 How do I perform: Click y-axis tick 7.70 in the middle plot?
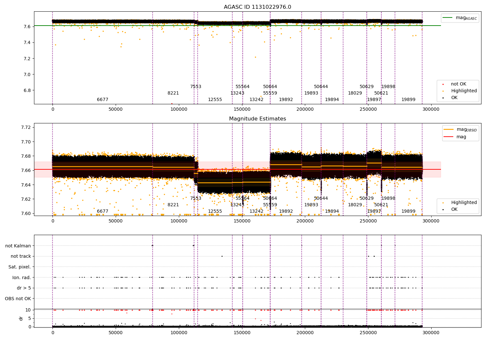pos(26,142)
